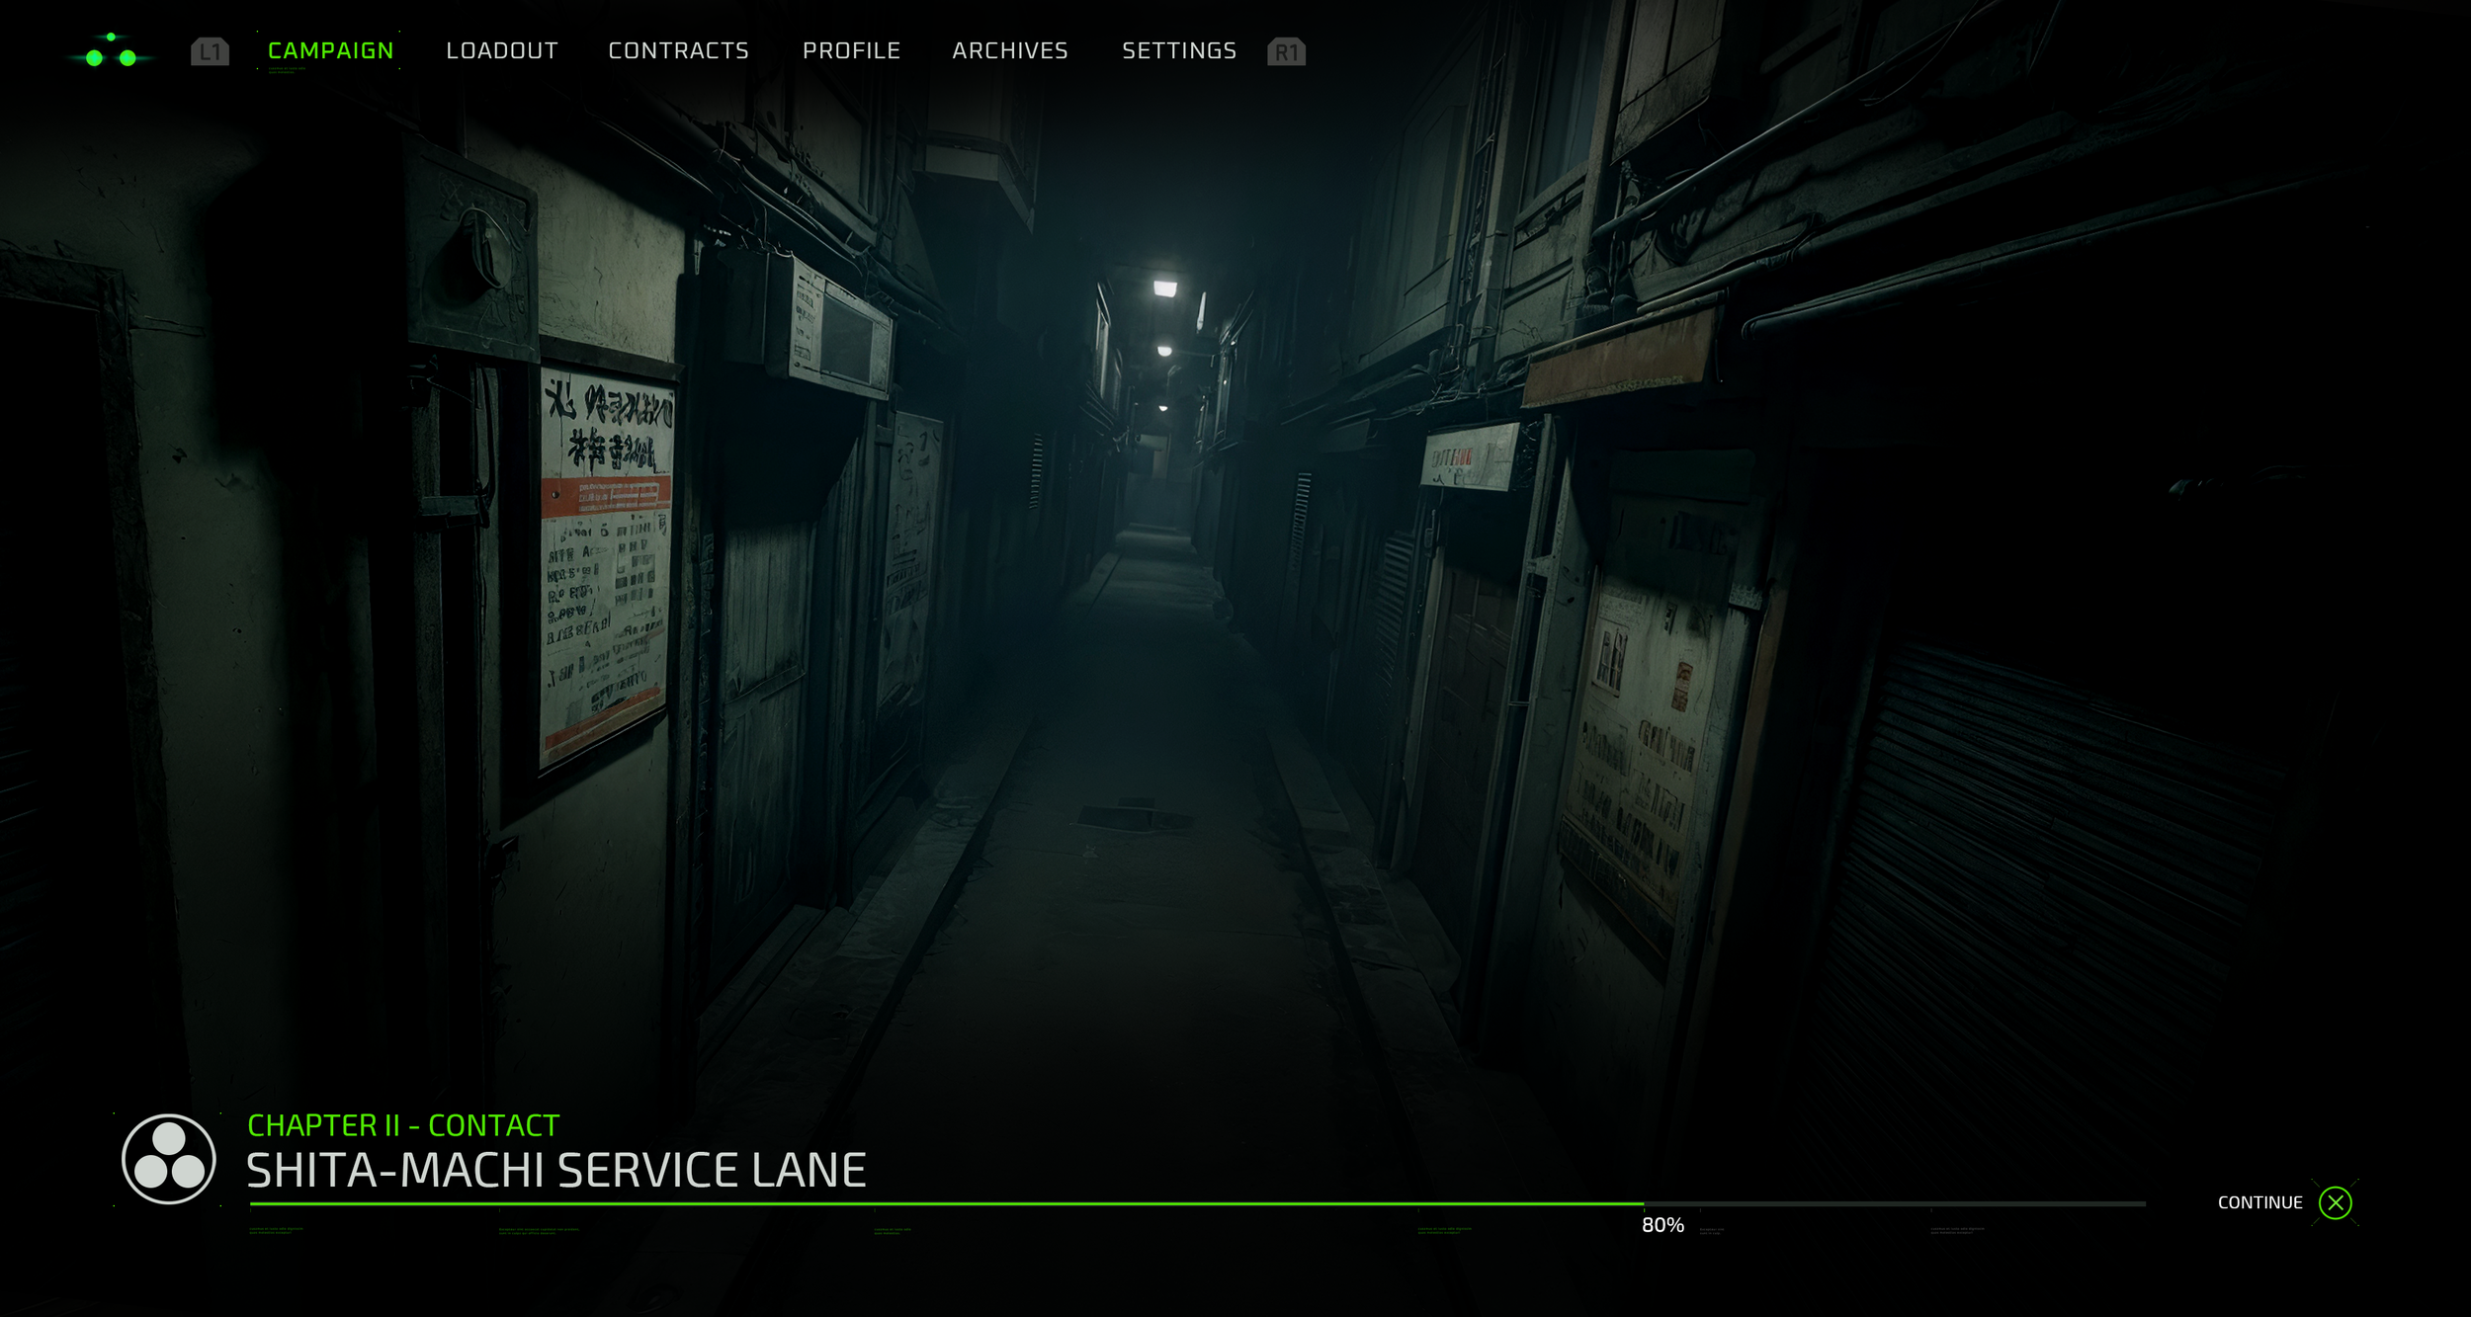Screen dimensions: 2471x1317
Task: Open the Profile tab
Action: tap(851, 50)
